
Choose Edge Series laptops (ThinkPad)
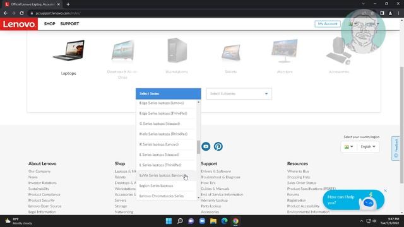(x=167, y=113)
